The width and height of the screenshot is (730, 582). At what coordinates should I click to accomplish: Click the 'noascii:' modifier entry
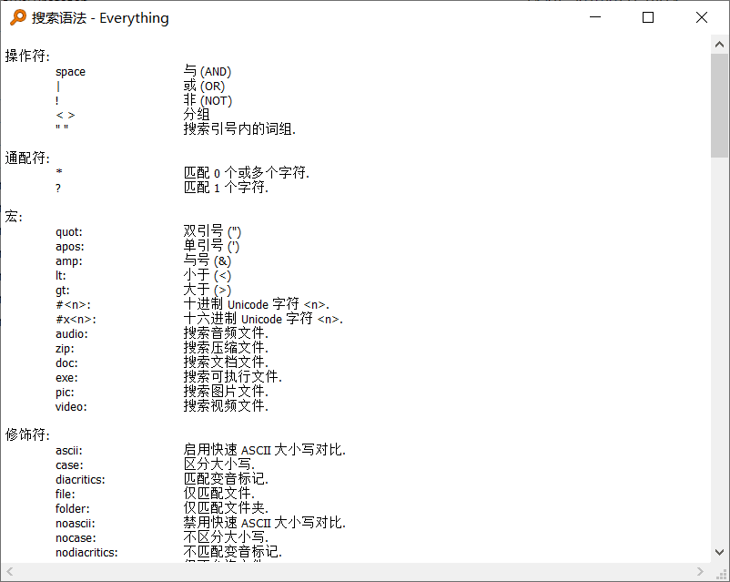[76, 524]
